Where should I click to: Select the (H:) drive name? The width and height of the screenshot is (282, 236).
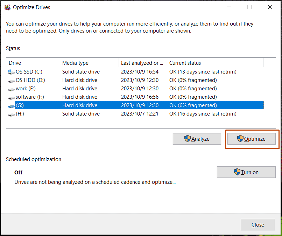point(20,114)
